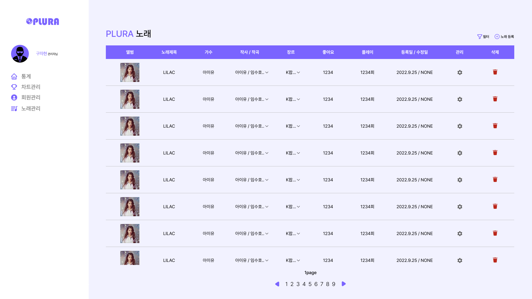Click the admin profile avatar
532x299 pixels.
click(20, 54)
